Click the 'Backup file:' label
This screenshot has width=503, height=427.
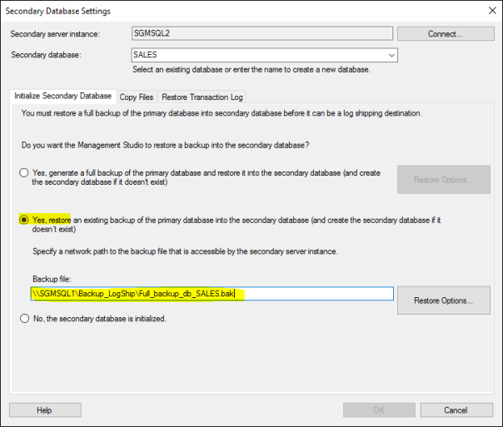point(52,279)
